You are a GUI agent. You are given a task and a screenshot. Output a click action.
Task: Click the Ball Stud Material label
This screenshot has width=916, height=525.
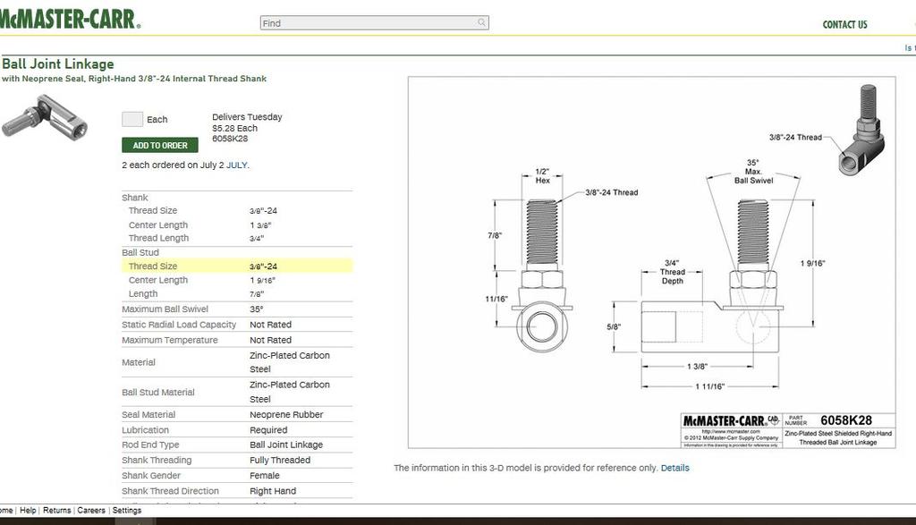click(x=157, y=393)
